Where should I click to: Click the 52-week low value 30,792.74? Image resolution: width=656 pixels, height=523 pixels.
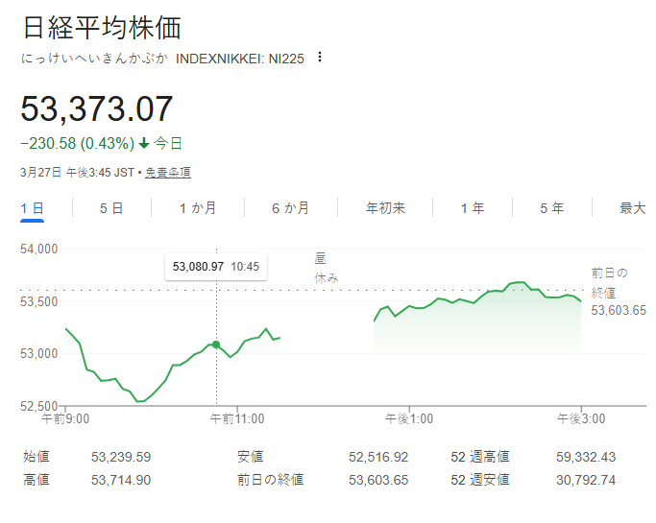pos(586,480)
